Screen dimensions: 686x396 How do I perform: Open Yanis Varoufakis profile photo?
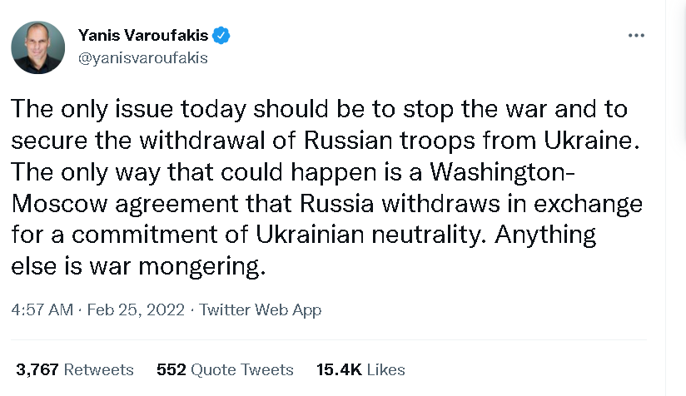click(38, 47)
